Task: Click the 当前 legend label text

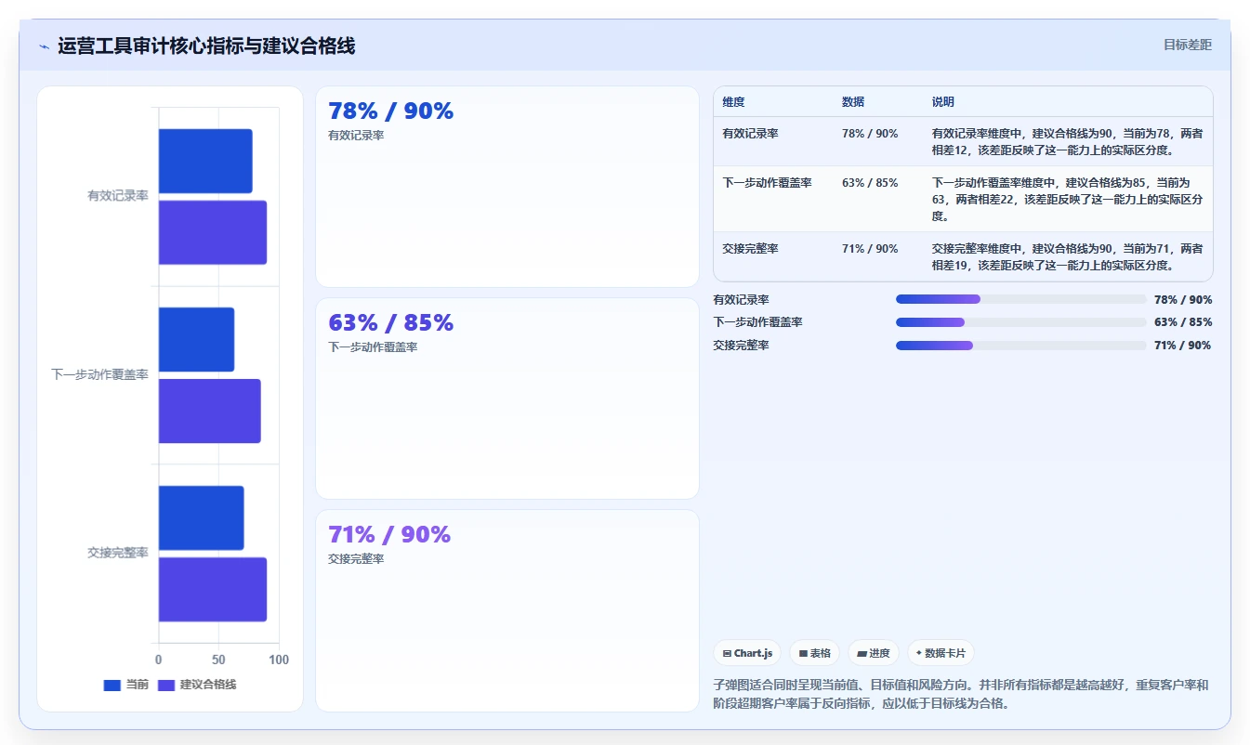Action: coord(137,685)
